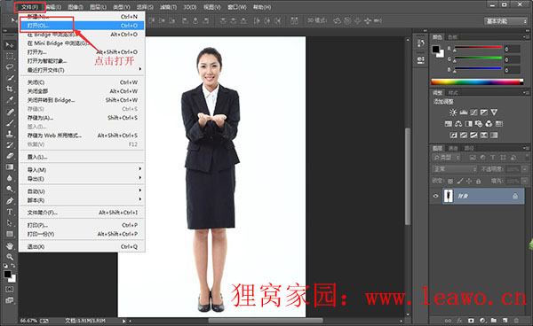This screenshot has width=533, height=326.
Task: Select the Hand tool
Action: [10, 246]
